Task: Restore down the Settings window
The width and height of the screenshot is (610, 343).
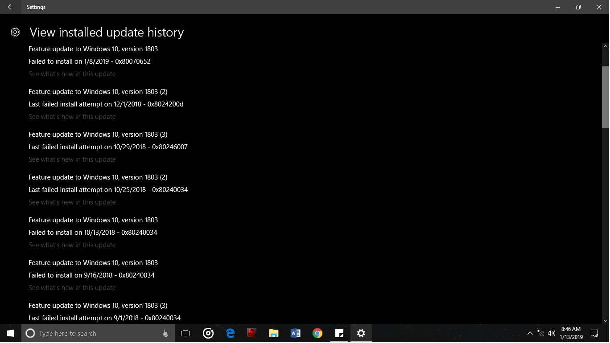Action: point(578,7)
